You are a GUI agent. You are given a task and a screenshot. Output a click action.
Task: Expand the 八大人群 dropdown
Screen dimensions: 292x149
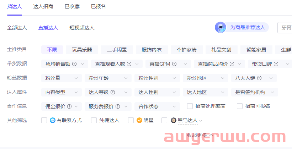pyautogui.click(x=254, y=78)
